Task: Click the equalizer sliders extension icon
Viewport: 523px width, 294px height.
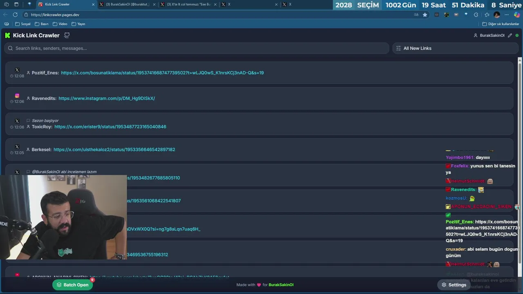Action: pyautogui.click(x=436, y=15)
